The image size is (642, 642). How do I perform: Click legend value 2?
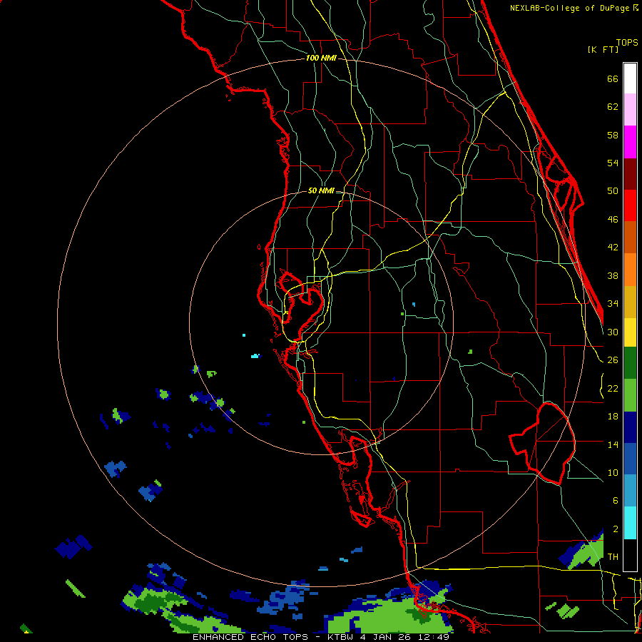[x=615, y=529]
